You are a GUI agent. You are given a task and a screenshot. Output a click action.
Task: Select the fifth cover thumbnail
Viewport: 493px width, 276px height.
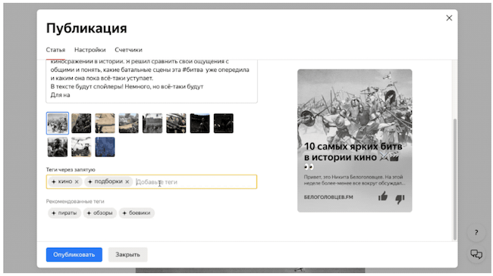pos(152,123)
